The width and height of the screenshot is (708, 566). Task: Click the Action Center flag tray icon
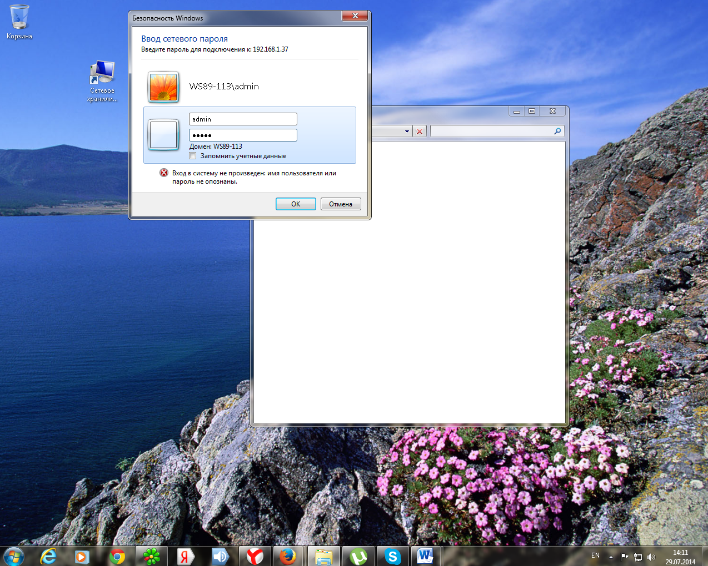click(624, 557)
